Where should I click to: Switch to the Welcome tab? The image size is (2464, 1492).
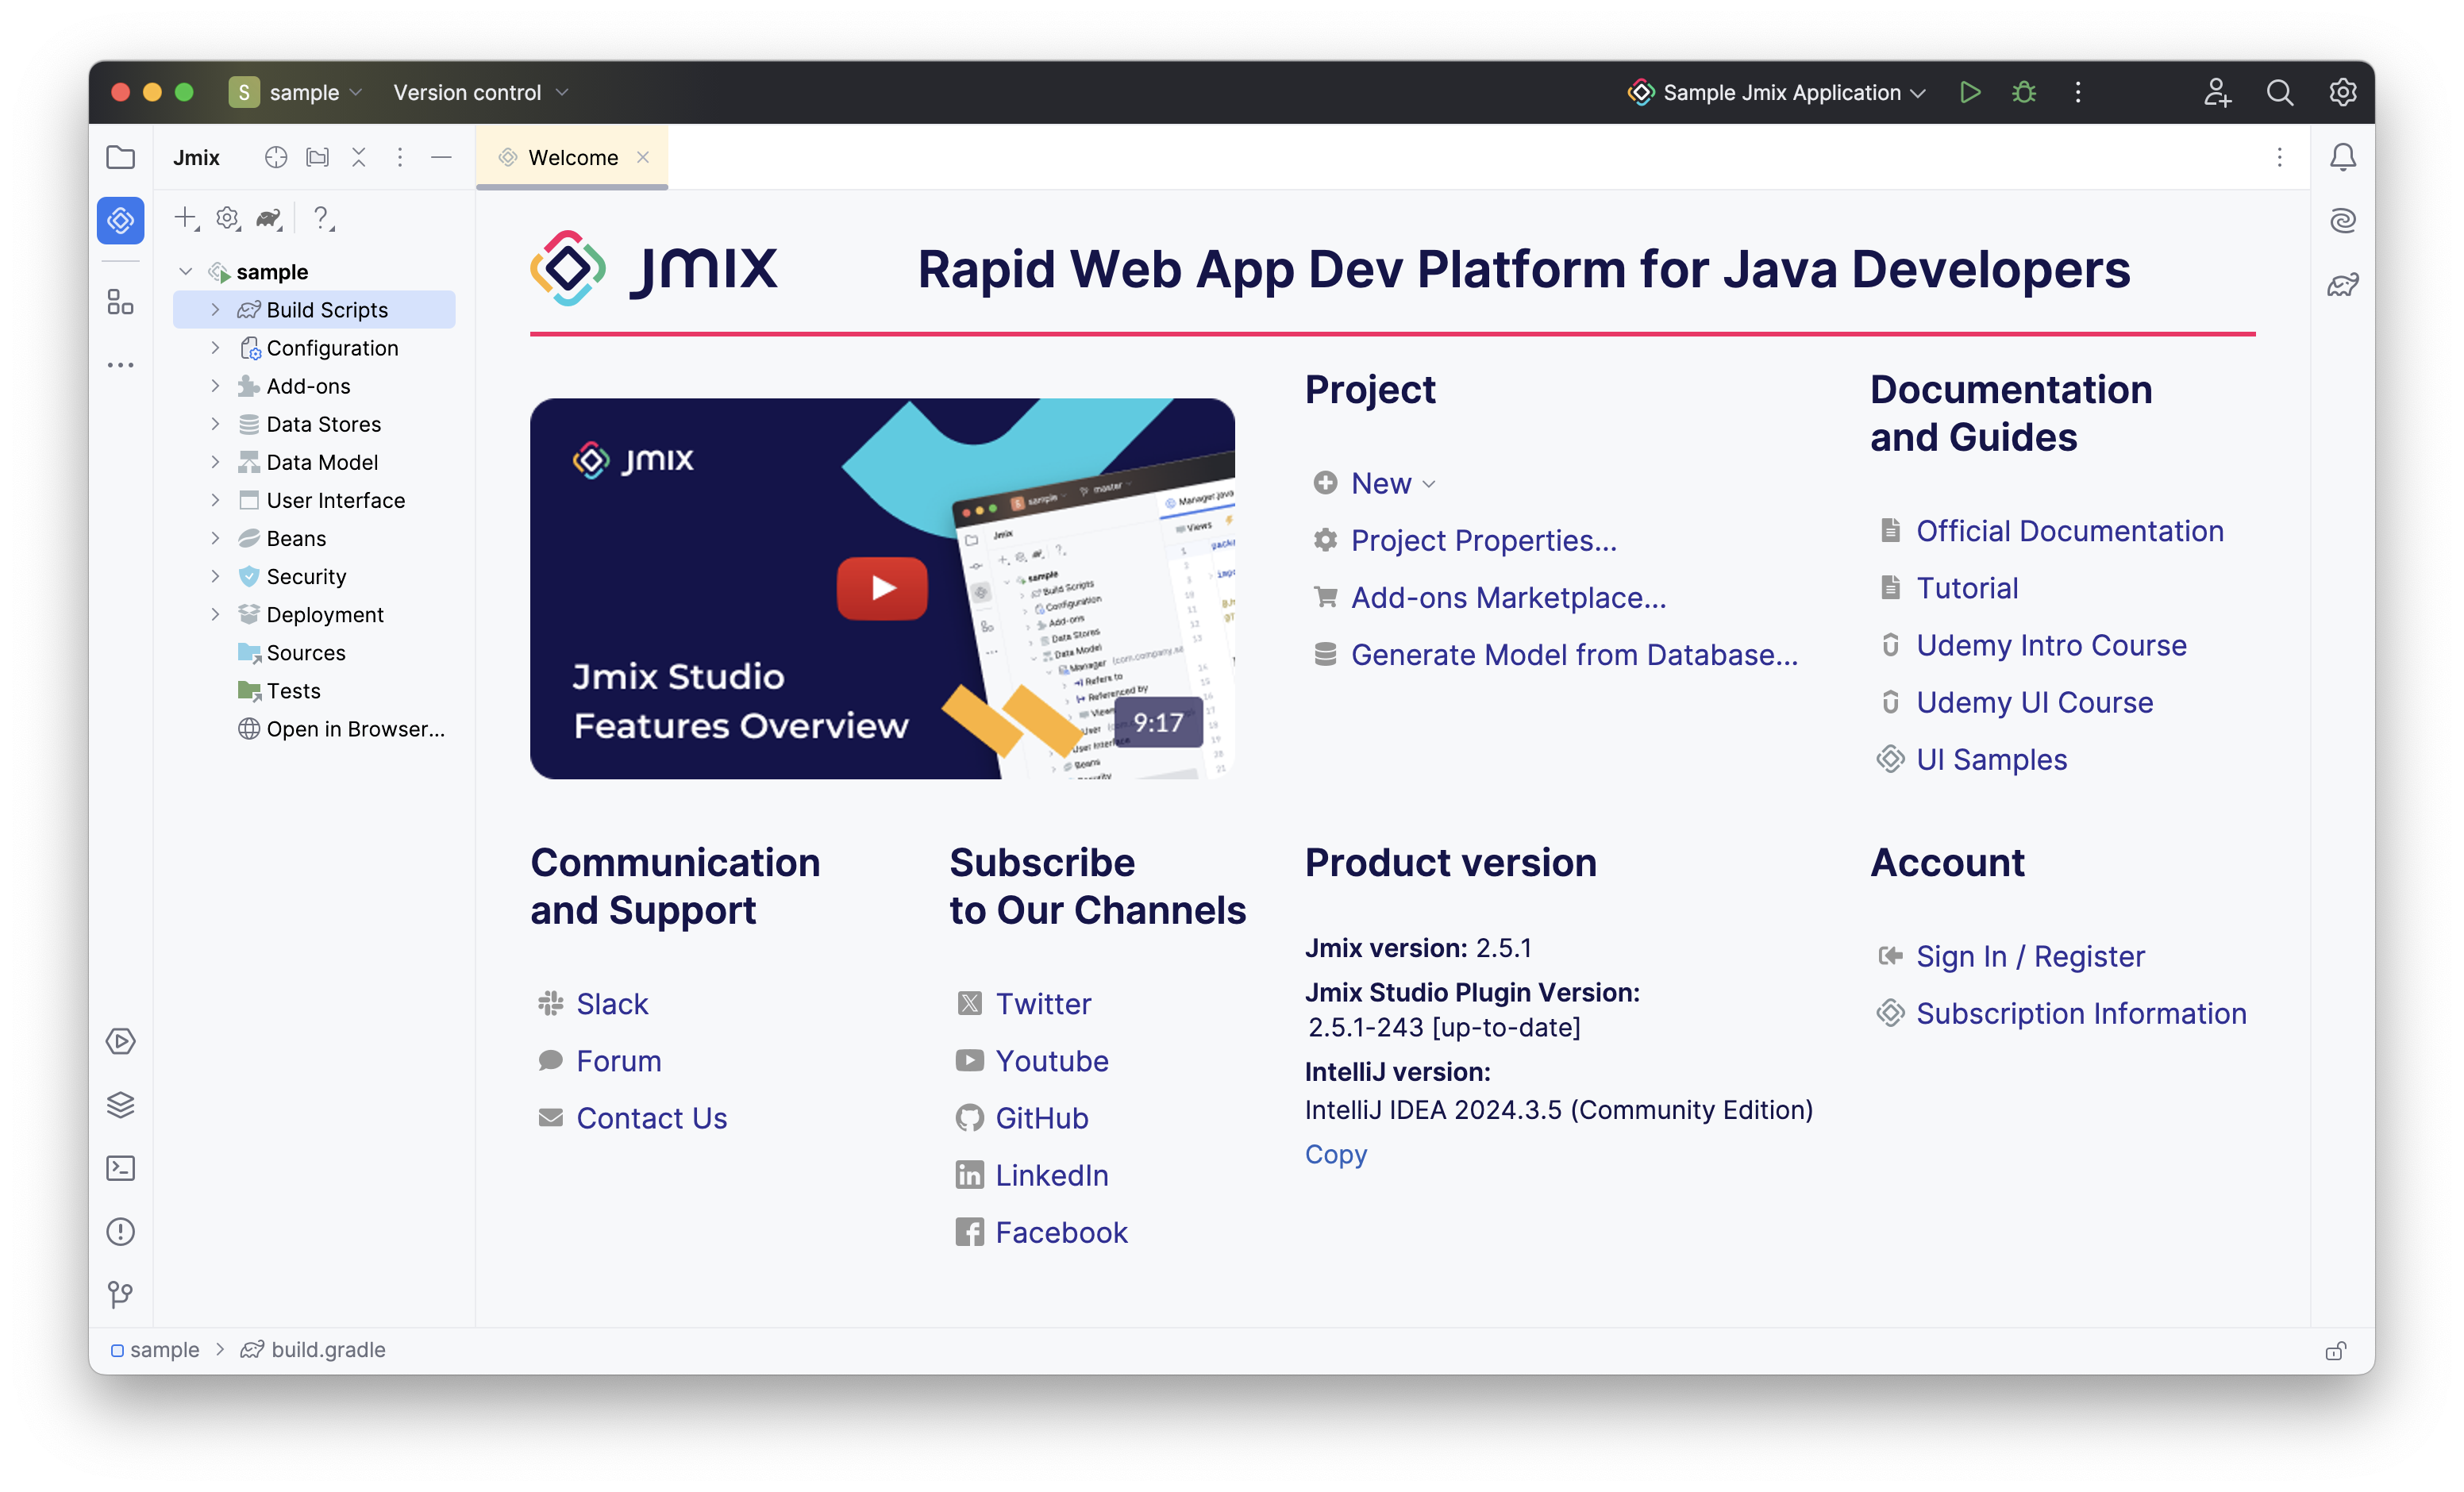tap(572, 157)
